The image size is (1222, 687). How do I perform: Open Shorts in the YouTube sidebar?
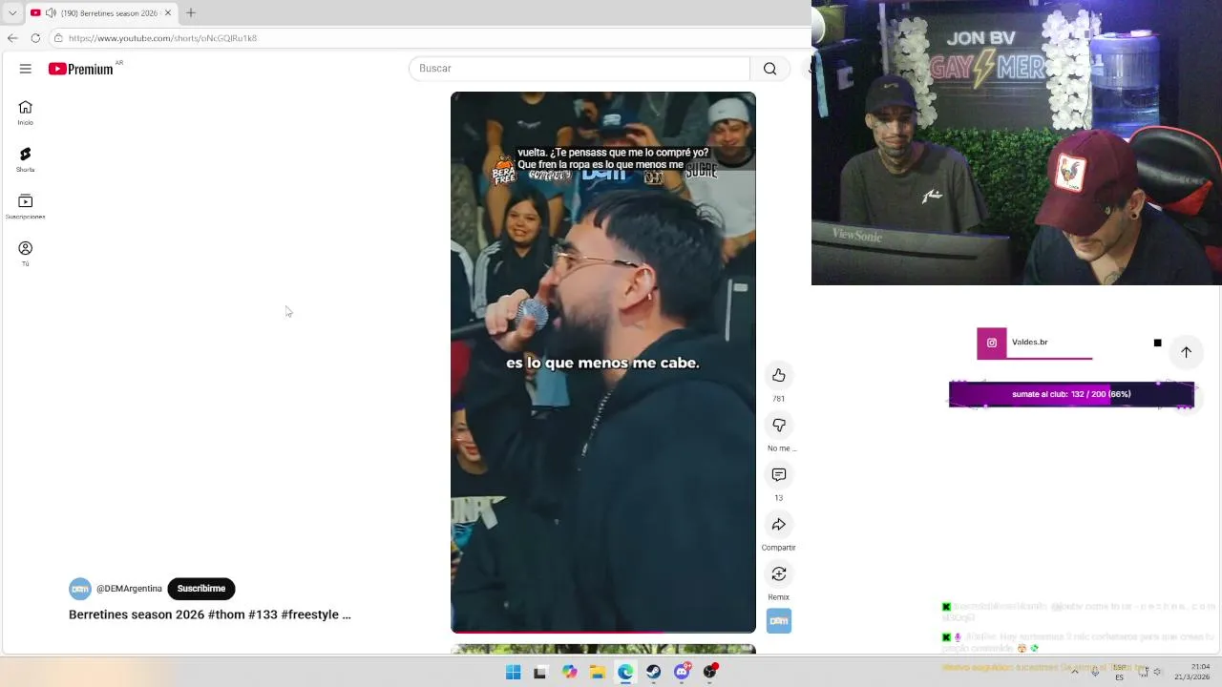(26, 159)
